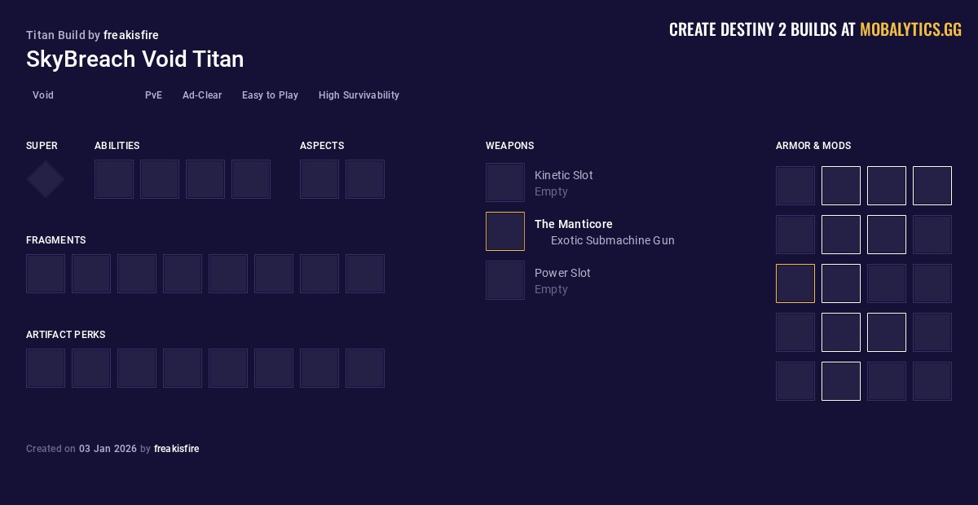
Task: Click the Ad-Clear tag
Action: coord(202,95)
